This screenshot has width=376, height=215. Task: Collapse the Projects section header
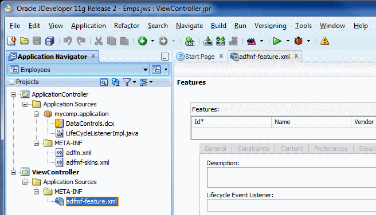11,82
